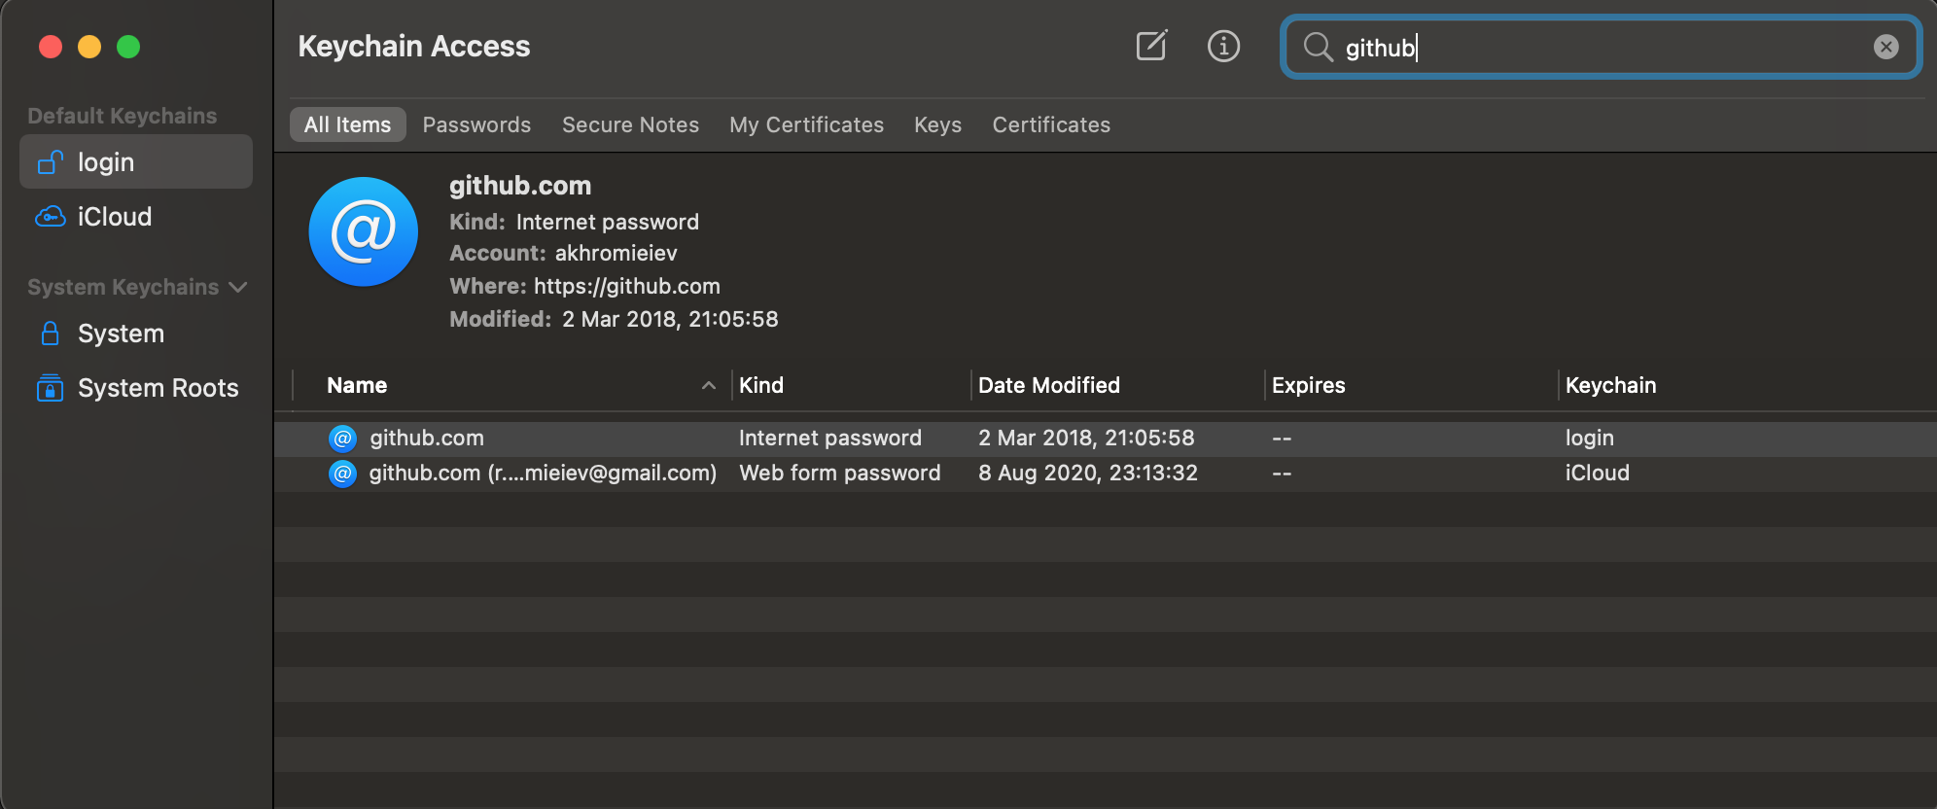Clear the search field with the X
Viewport: 1937px width, 809px height.
1885,47
